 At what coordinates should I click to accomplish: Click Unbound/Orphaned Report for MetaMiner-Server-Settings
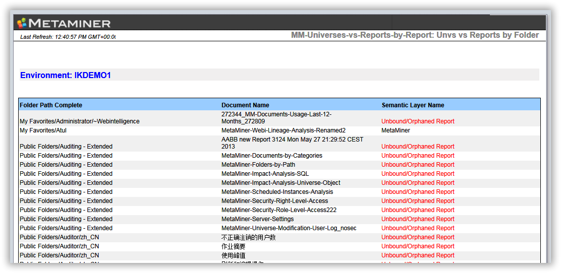pos(418,219)
